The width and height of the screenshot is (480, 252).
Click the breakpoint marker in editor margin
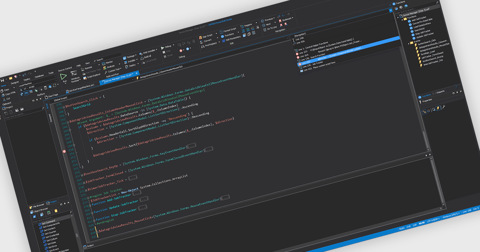point(64,152)
